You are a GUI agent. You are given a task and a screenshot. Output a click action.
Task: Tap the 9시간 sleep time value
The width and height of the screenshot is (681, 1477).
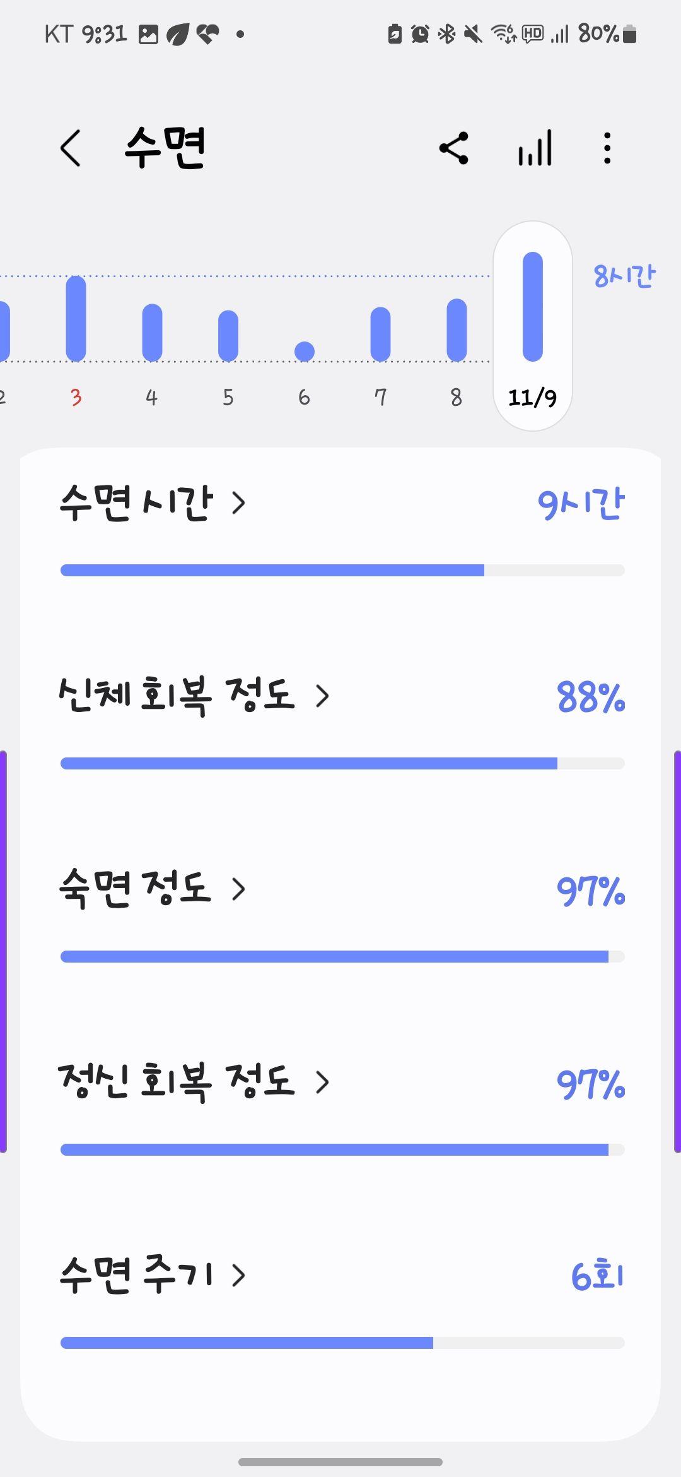pos(581,504)
